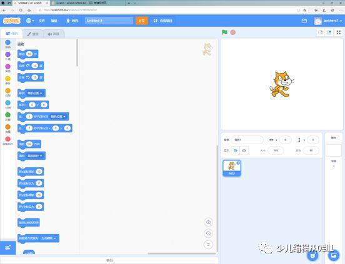
Task: Click the sprite size field
Action: point(276,150)
